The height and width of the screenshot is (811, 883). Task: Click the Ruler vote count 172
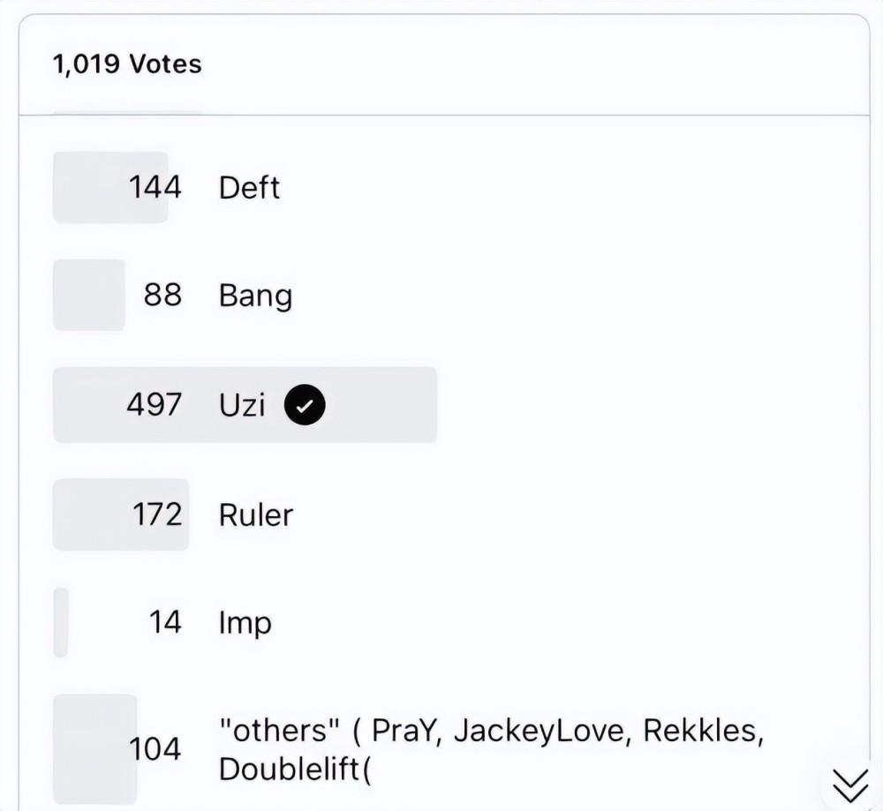point(157,514)
